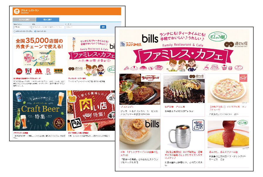
Task: Select the gray area search tab
Action: [24, 20]
